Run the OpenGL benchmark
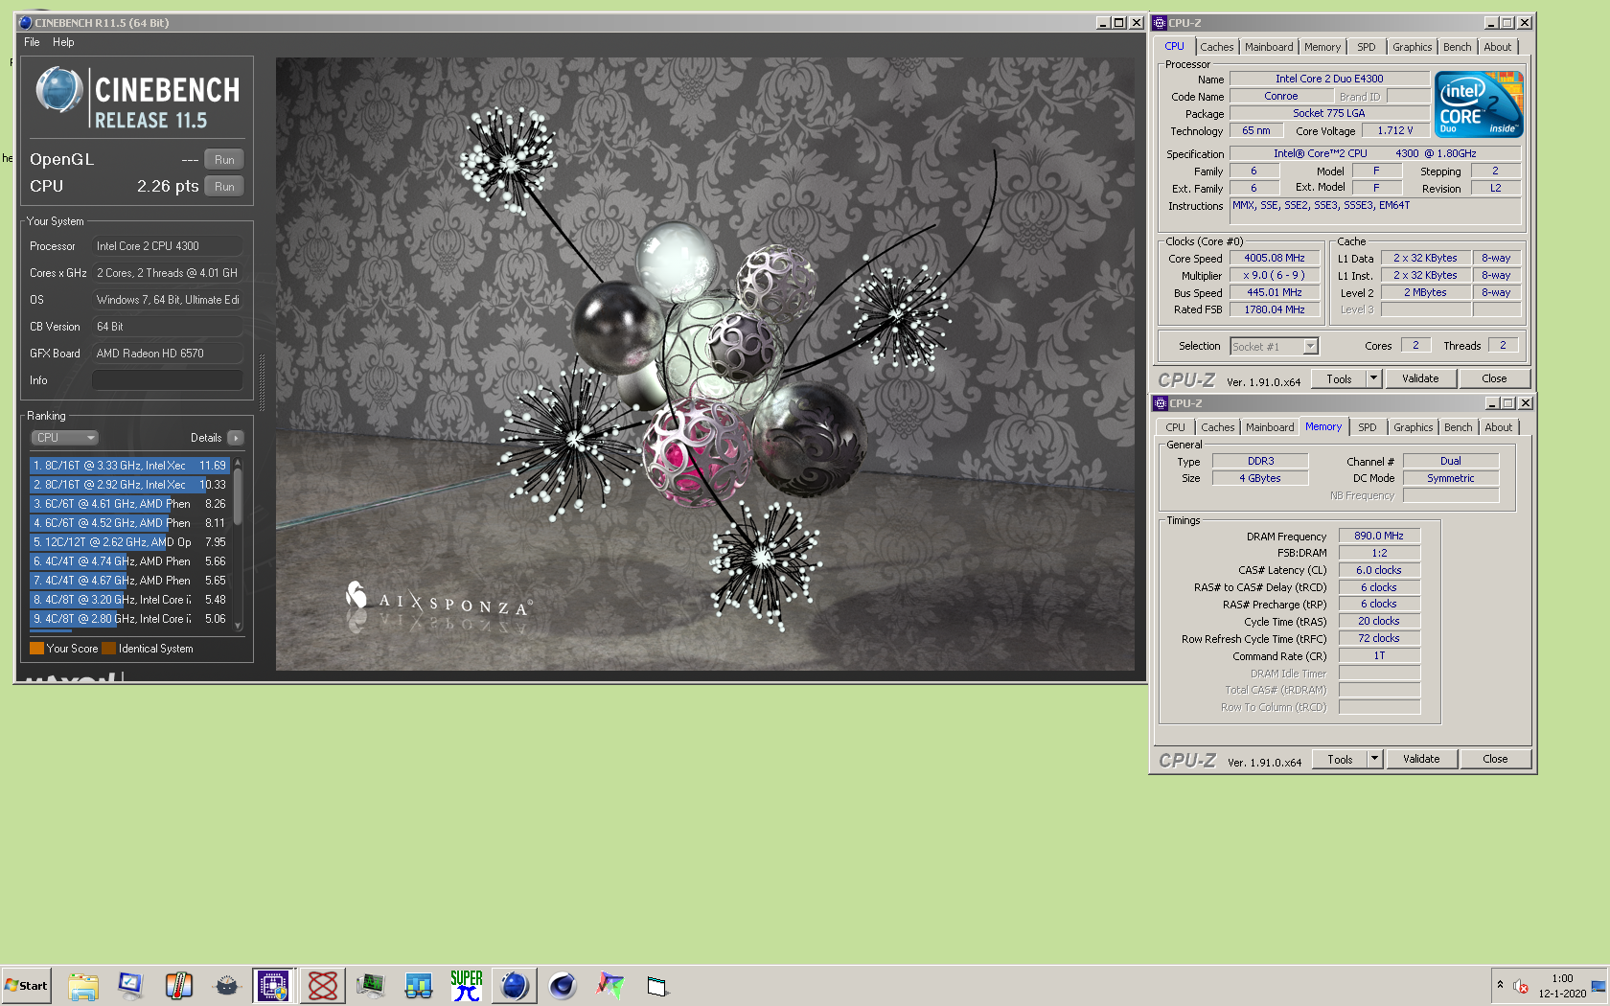This screenshot has width=1610, height=1006. 224,160
